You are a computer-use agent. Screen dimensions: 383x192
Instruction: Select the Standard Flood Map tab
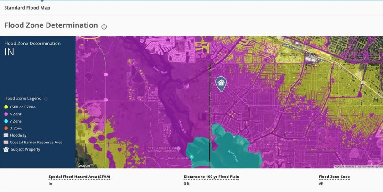point(27,8)
